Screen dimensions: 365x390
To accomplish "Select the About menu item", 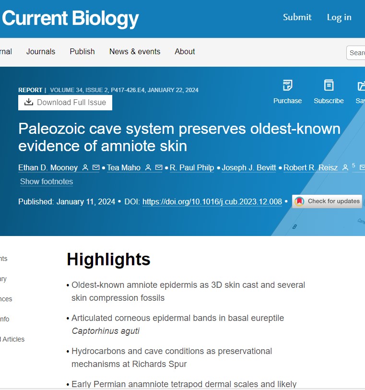I will pos(185,52).
